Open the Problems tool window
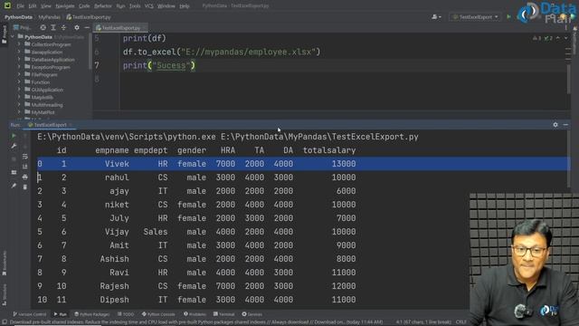This screenshot has height=326, width=579. (195, 314)
